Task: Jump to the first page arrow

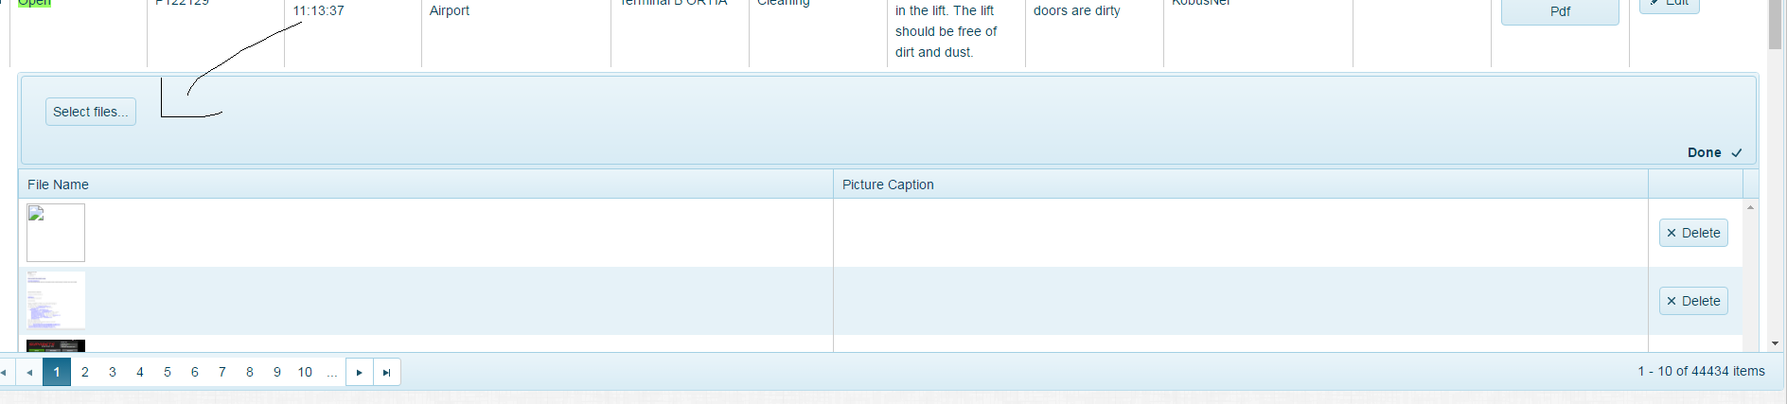Action: pos(4,373)
